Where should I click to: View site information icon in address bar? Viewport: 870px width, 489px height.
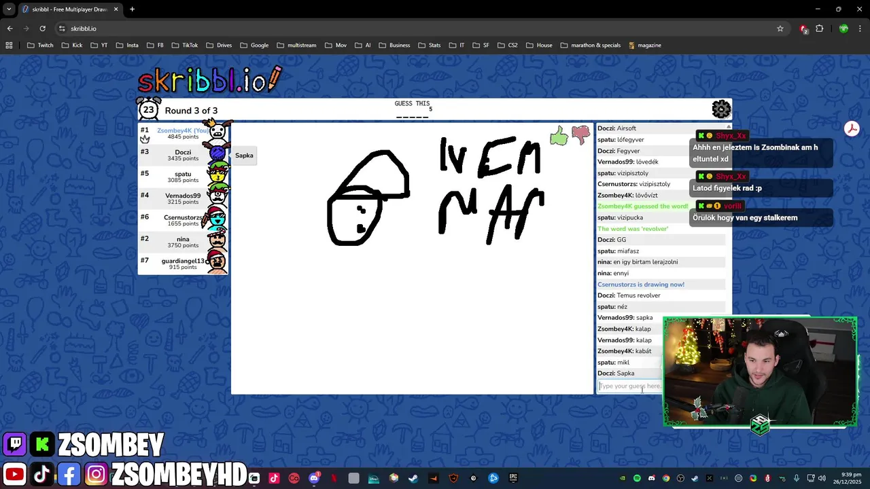point(62,29)
